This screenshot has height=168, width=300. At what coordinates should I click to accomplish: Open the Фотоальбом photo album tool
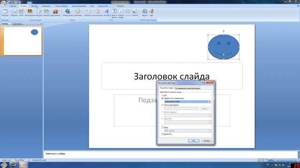30,13
